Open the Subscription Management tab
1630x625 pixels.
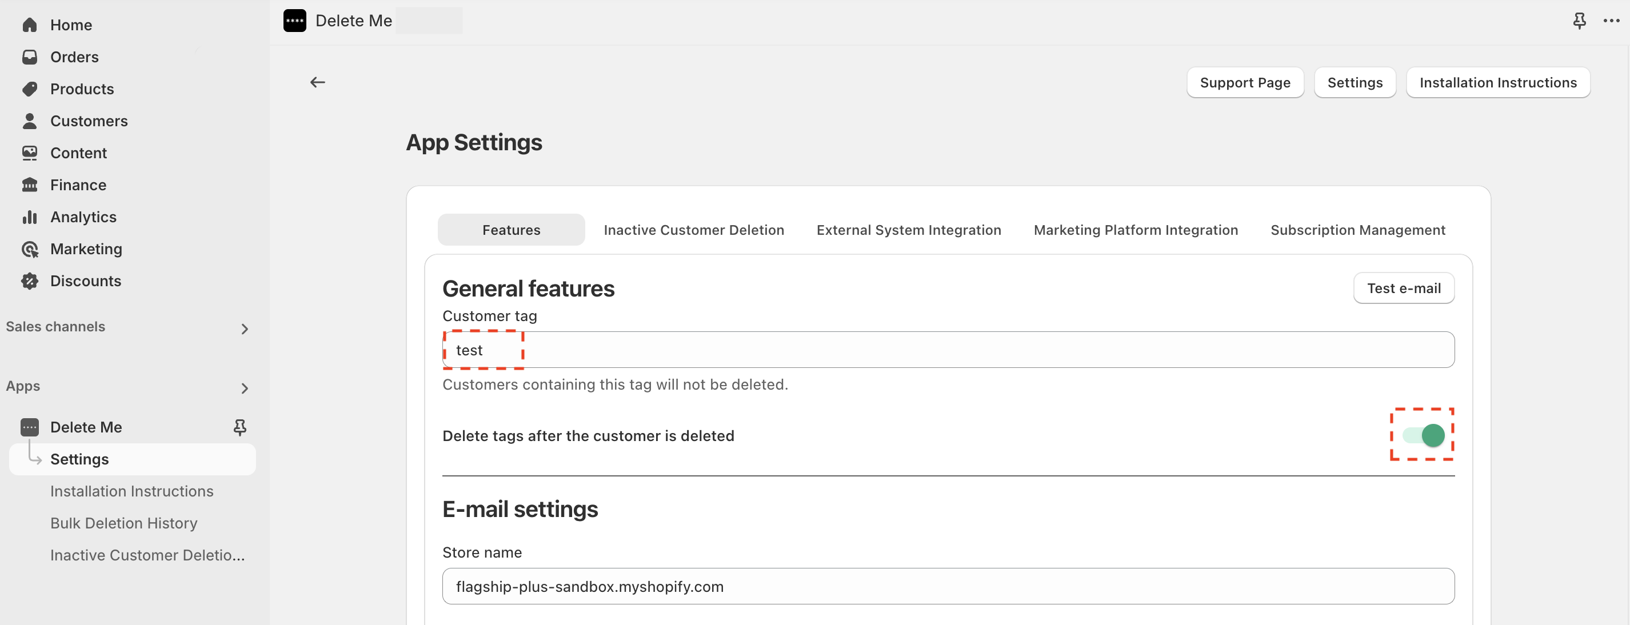pos(1358,230)
